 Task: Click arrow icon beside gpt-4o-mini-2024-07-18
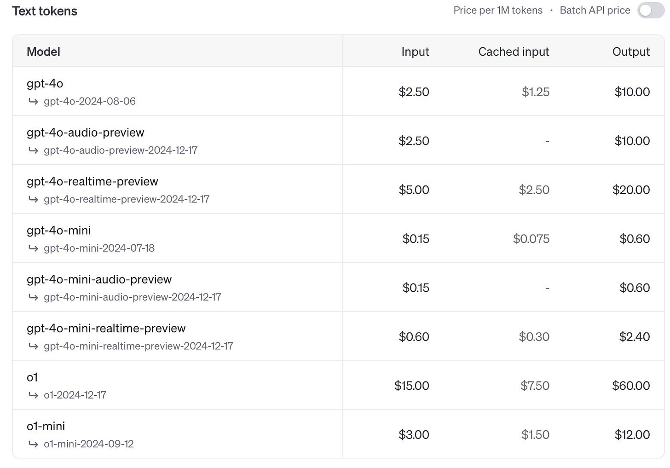33,248
